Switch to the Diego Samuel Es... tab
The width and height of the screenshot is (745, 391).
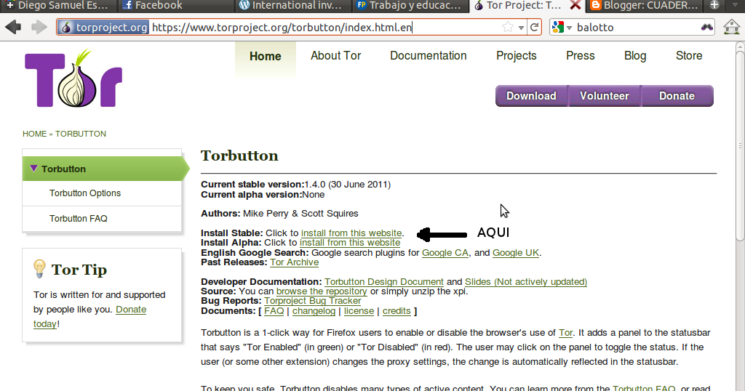[58, 6]
